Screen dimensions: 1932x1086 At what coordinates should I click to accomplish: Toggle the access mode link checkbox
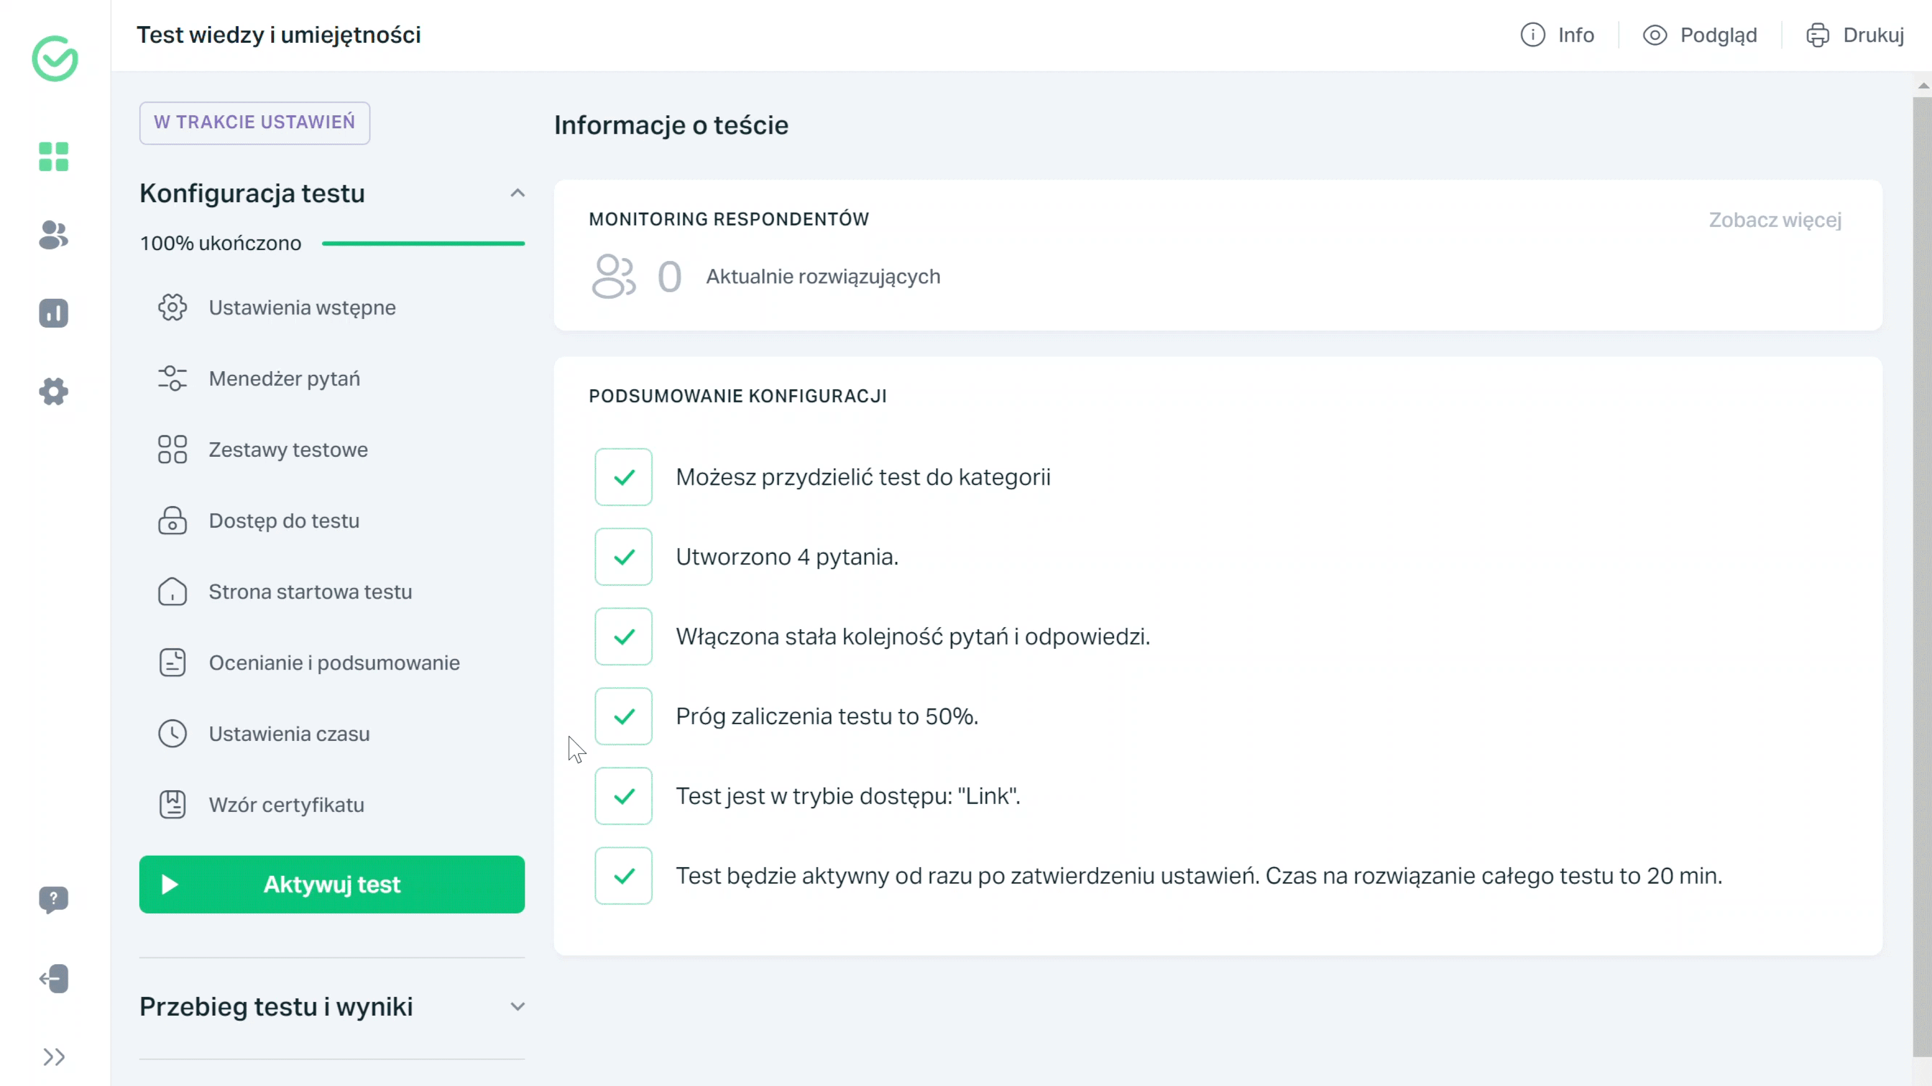pyautogui.click(x=624, y=796)
